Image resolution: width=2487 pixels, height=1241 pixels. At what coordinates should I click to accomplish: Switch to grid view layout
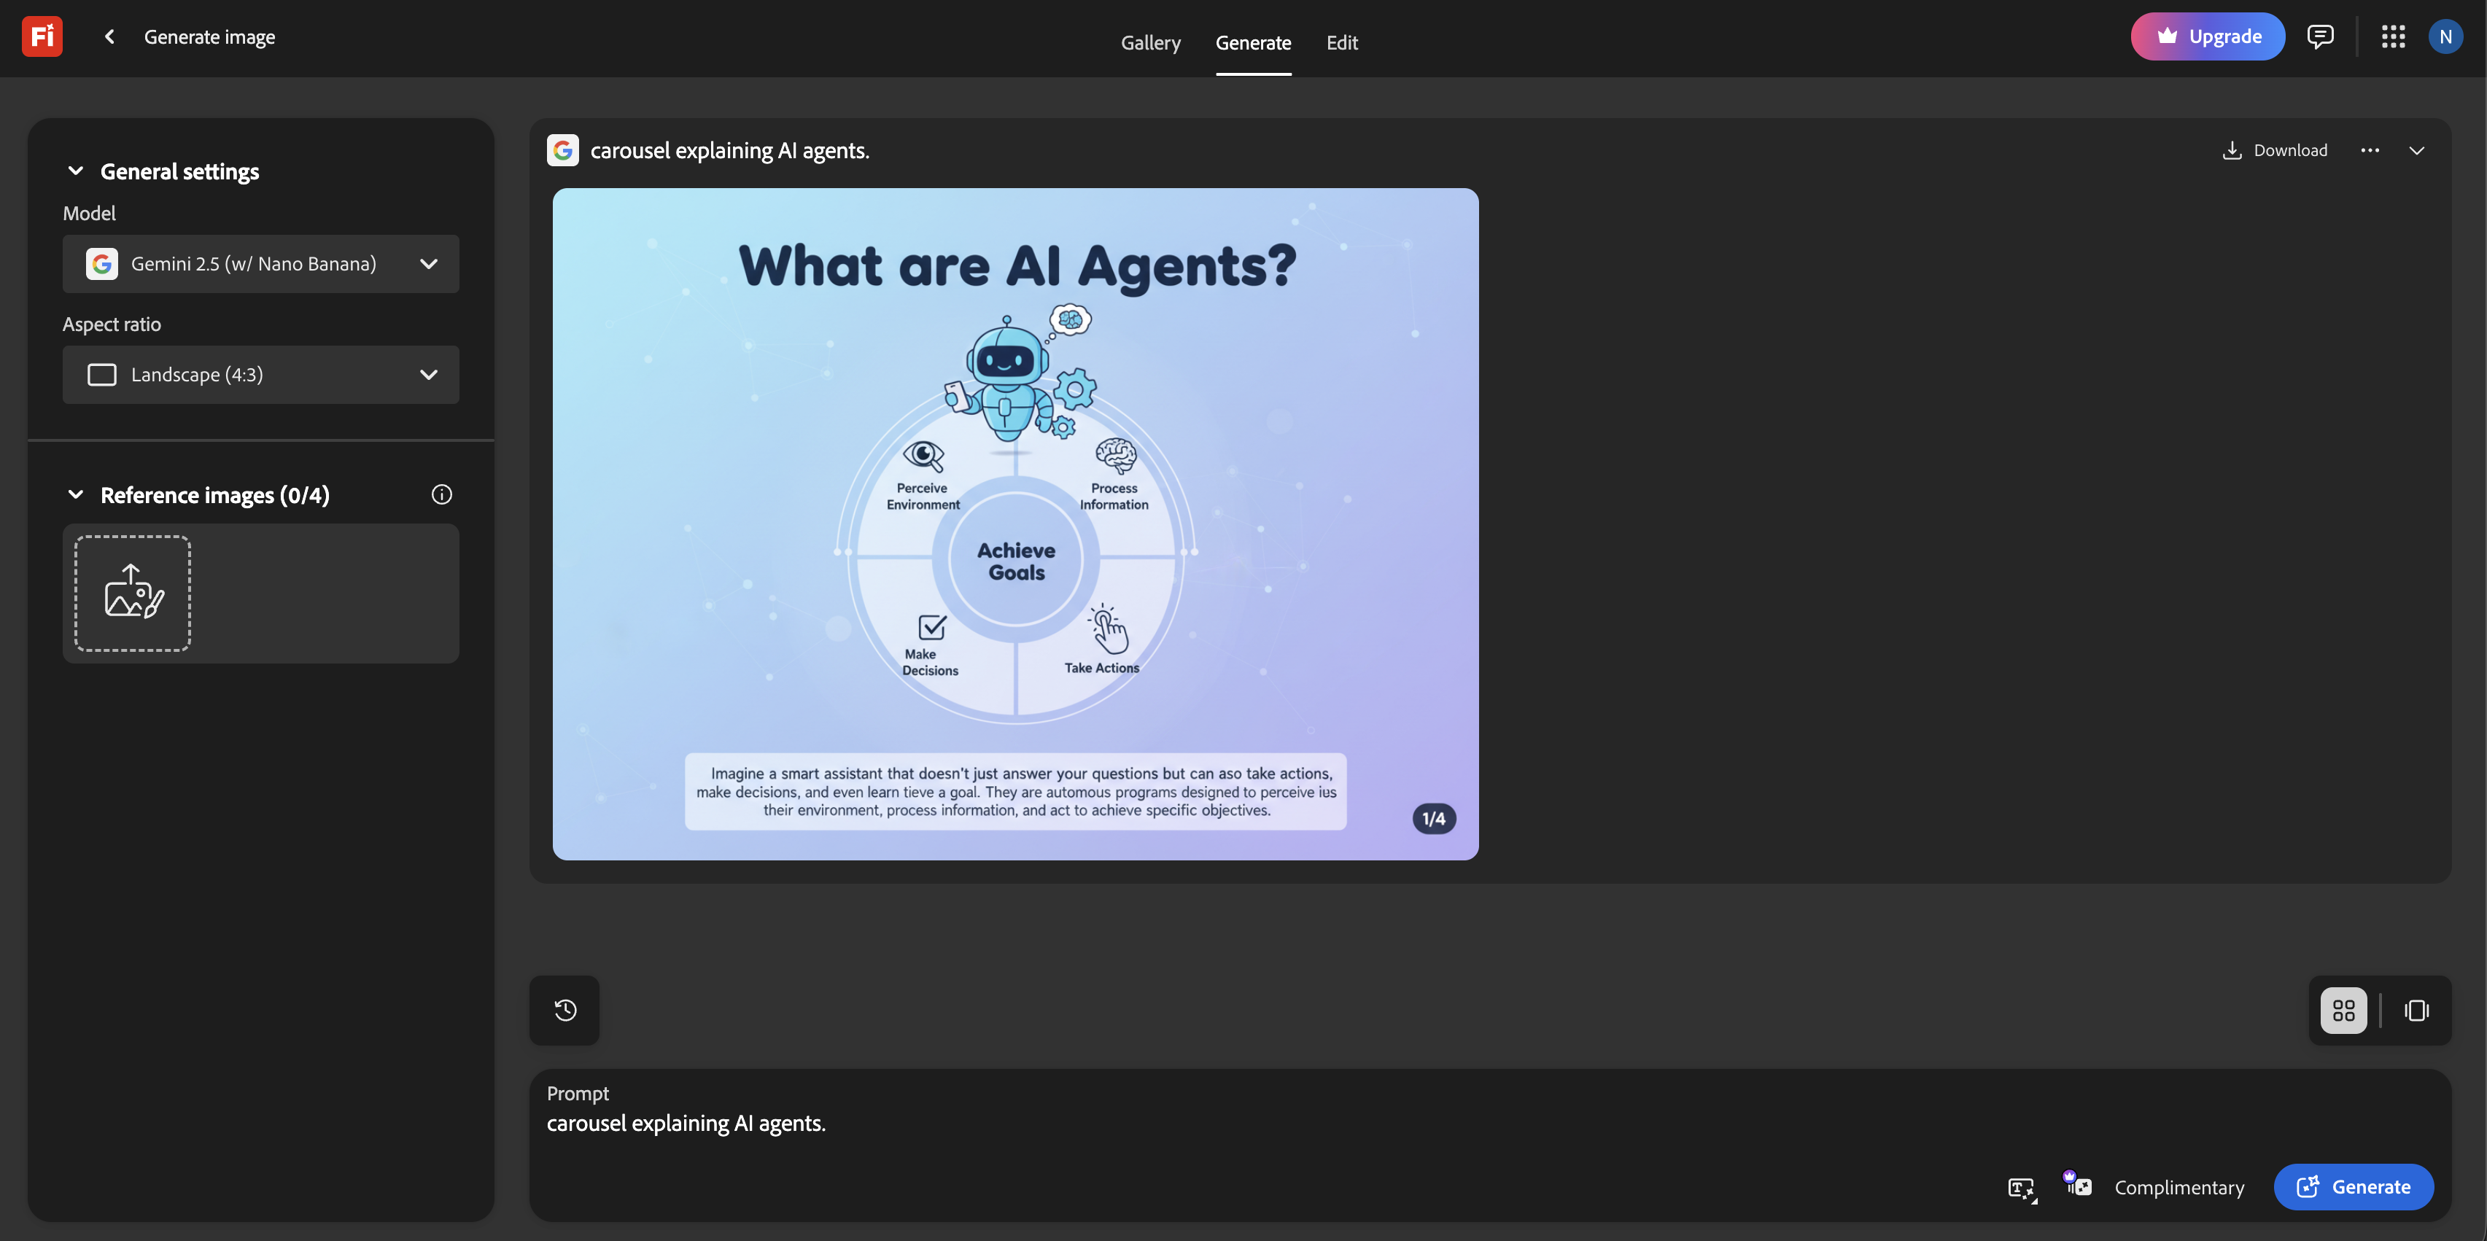click(x=2343, y=1009)
